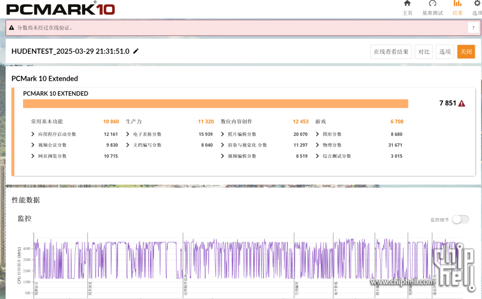This screenshot has width=482, height=299.
Task: Toggle the 监控细节 monitoring details switch
Action: 460,220
